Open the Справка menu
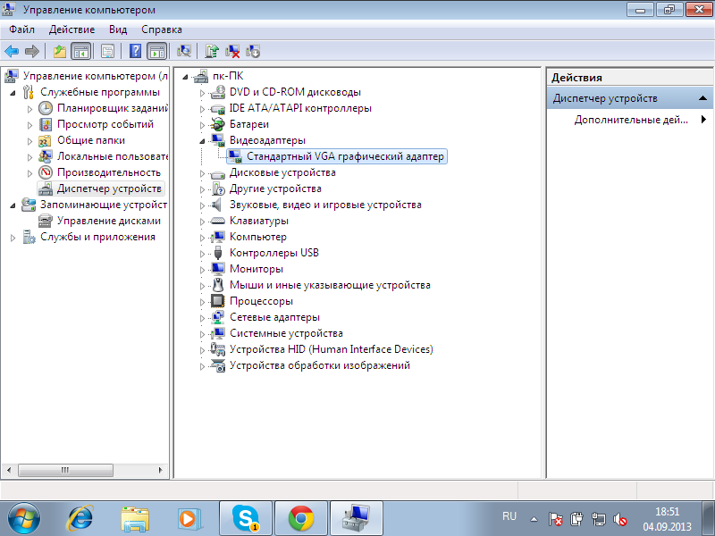The width and height of the screenshot is (715, 536). [x=162, y=29]
